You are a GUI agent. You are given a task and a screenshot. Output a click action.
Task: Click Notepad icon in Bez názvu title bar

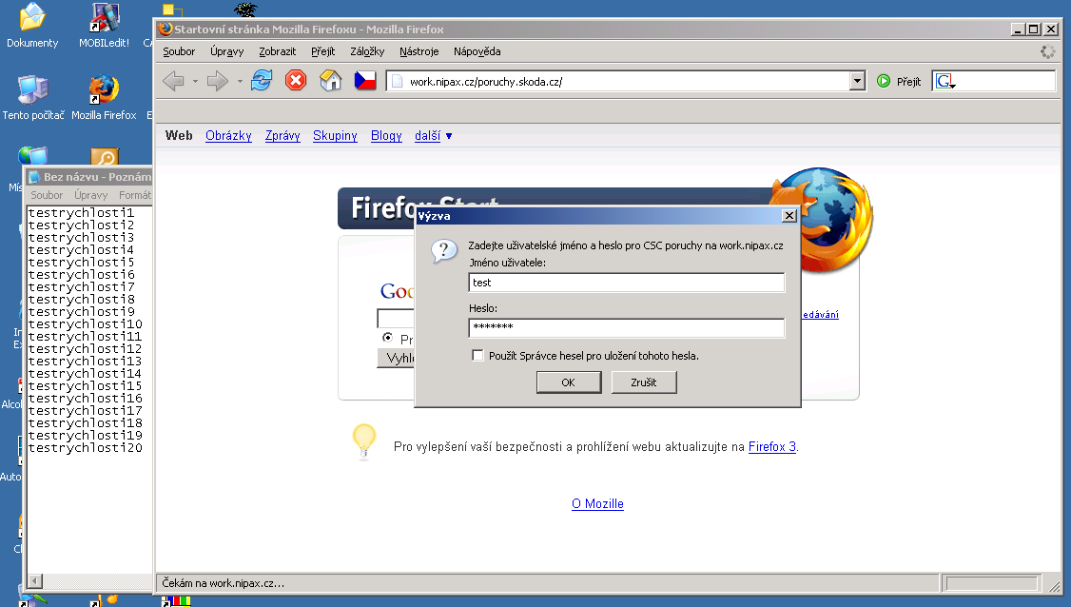[x=34, y=177]
